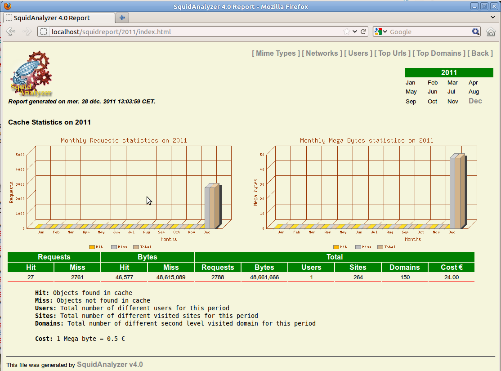
Task: Expand the URL history dropdown arrow
Action: coord(355,31)
